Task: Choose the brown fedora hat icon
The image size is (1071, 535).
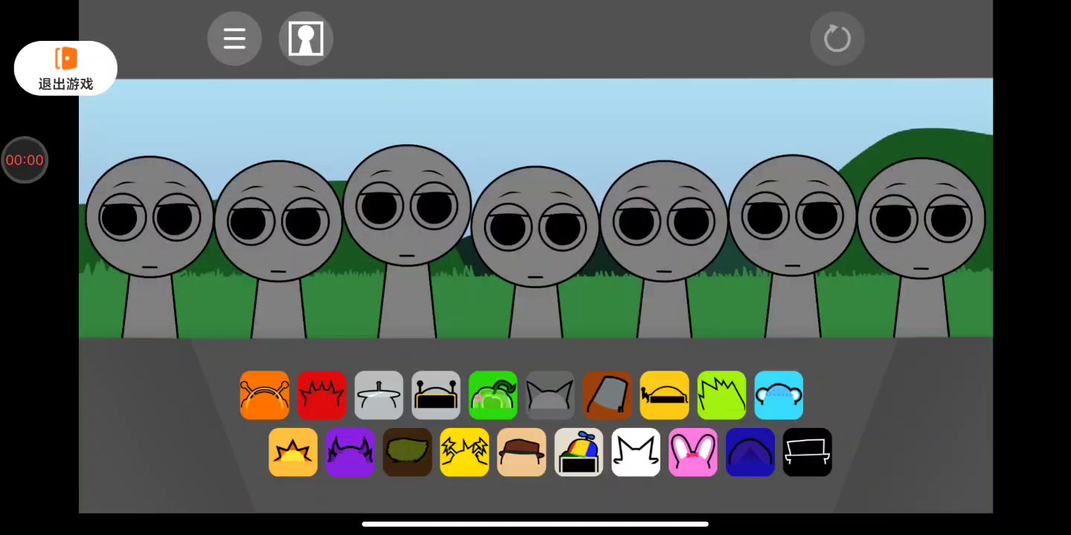Action: (x=521, y=452)
